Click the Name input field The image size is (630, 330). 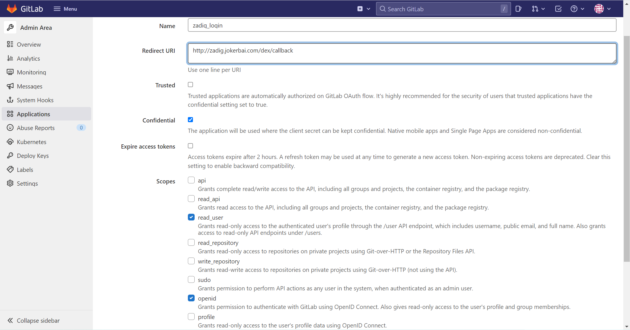point(402,25)
